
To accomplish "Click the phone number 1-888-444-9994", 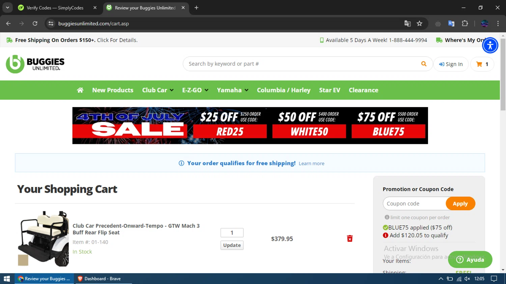I will 408,40.
